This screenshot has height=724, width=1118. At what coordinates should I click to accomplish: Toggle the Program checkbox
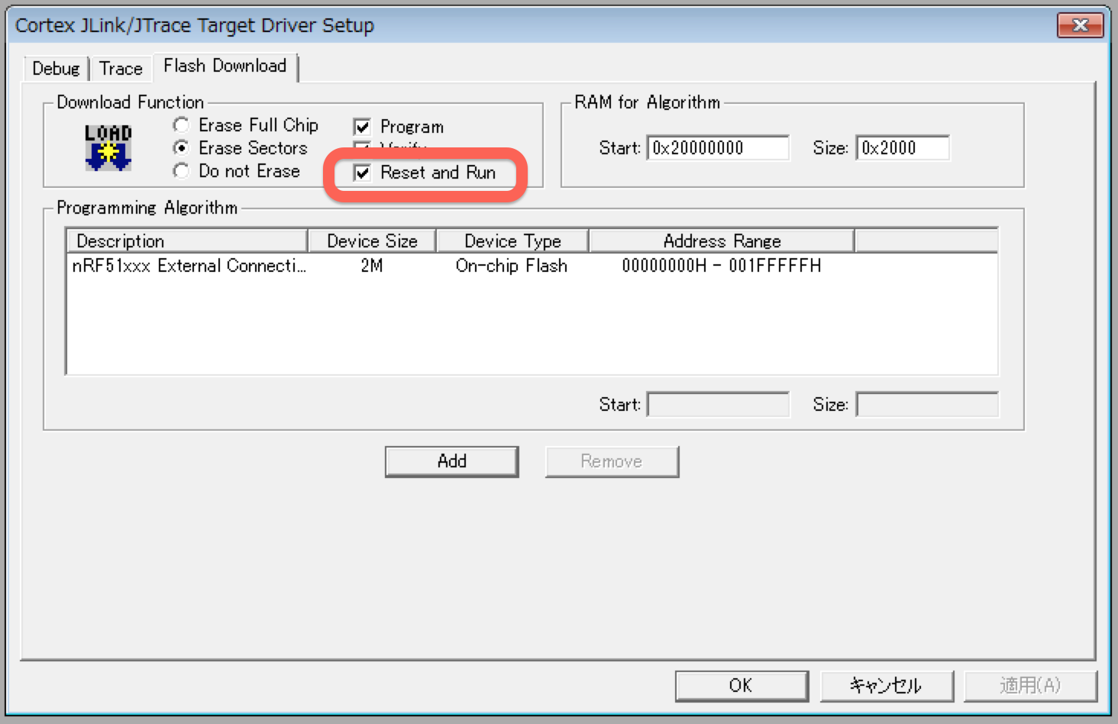tap(363, 127)
